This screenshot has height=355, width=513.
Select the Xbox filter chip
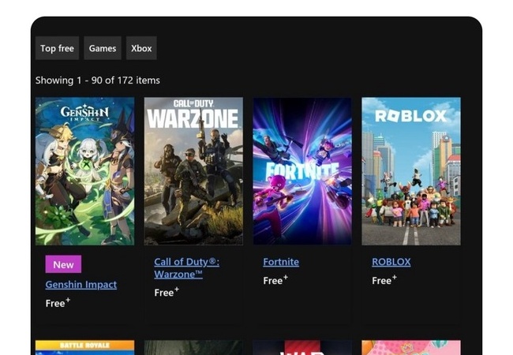pos(141,48)
